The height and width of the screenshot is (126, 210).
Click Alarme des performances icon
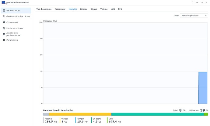coord(4,34)
